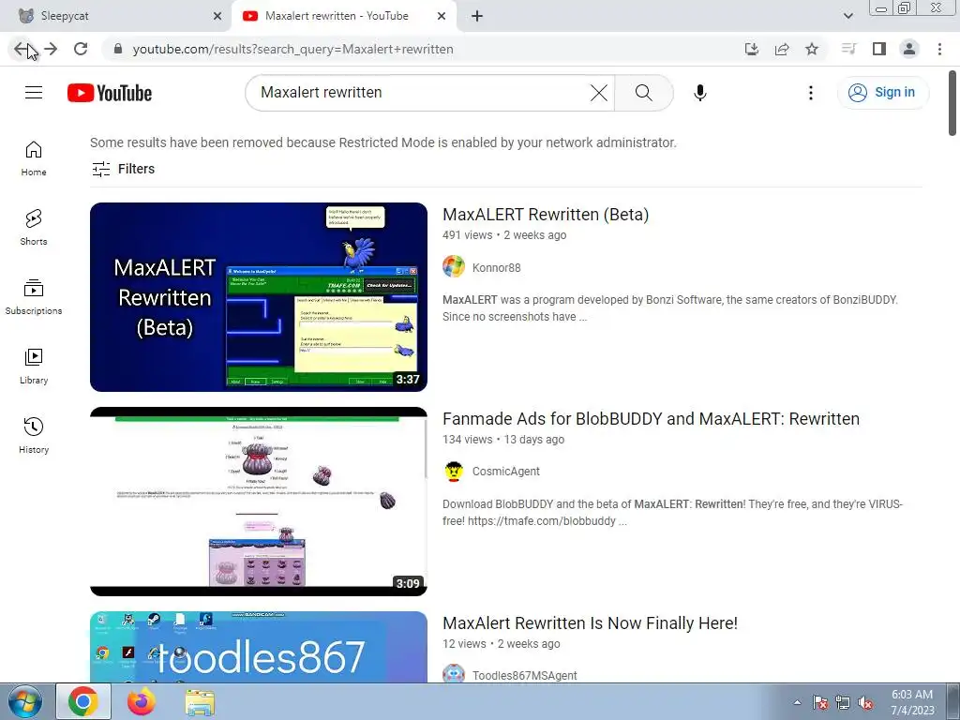Viewport: 960px width, 720px height.
Task: Open History in the sidebar
Action: pyautogui.click(x=34, y=435)
